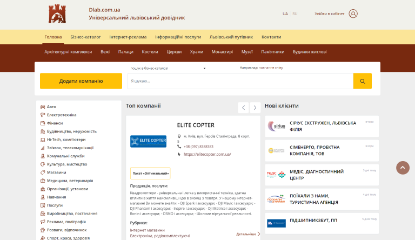Click the Hi-Tech, комп'ютери laptop icon

pos(43,139)
